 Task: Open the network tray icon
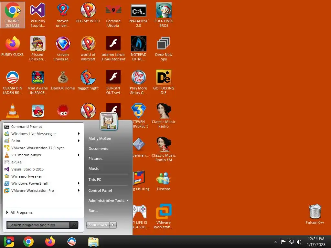pyautogui.click(x=291, y=242)
